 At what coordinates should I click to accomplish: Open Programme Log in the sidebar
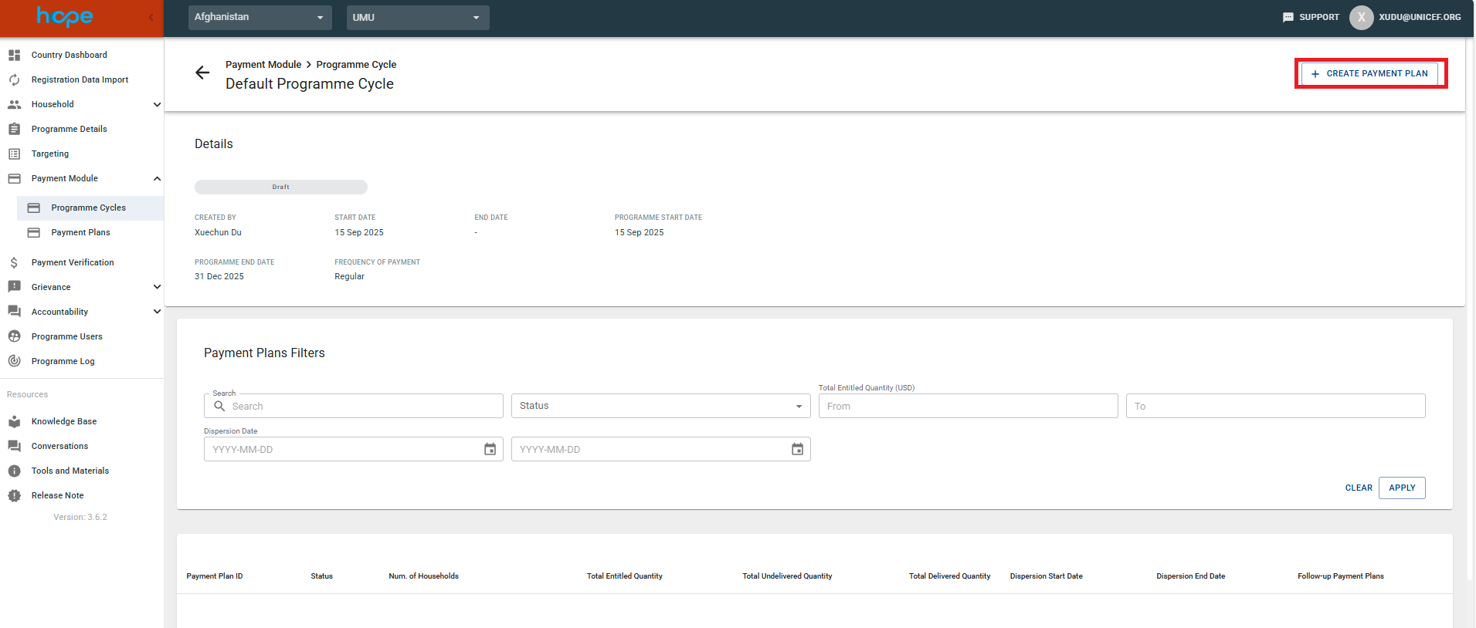click(63, 361)
